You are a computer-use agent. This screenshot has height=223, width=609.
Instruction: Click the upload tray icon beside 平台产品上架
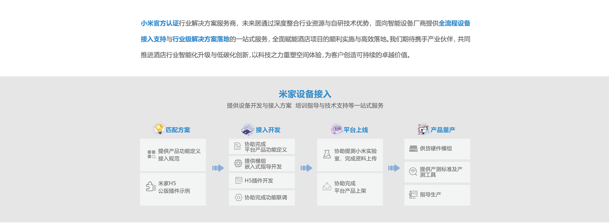click(x=327, y=186)
